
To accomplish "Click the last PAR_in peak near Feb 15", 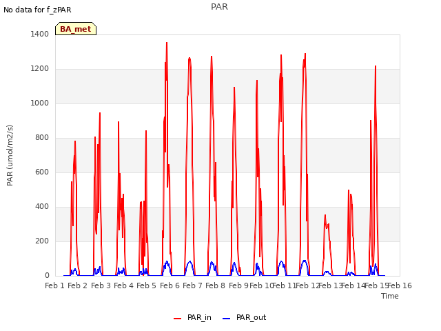I will 376,66.
